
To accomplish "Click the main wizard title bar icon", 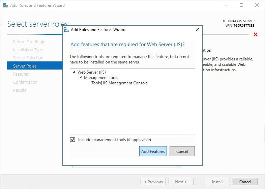I will pos(6,5).
